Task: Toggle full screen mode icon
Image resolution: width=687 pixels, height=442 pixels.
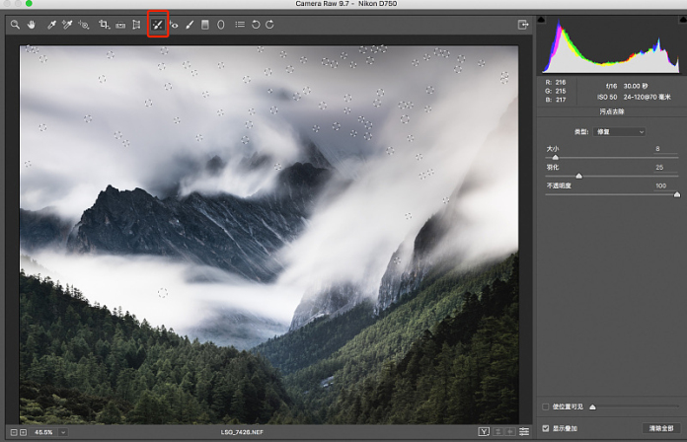Action: click(x=523, y=25)
